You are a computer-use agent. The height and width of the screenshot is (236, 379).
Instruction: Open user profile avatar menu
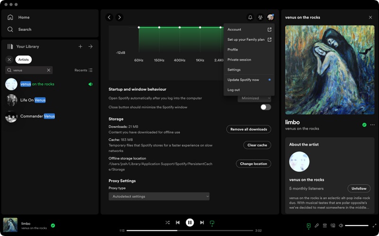(x=271, y=17)
